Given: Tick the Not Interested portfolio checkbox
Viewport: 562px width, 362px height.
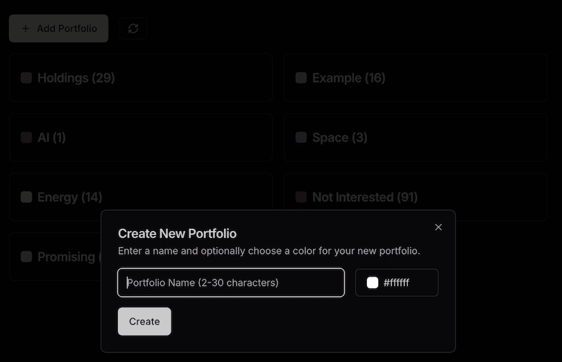Looking at the screenshot, I should pos(301,197).
